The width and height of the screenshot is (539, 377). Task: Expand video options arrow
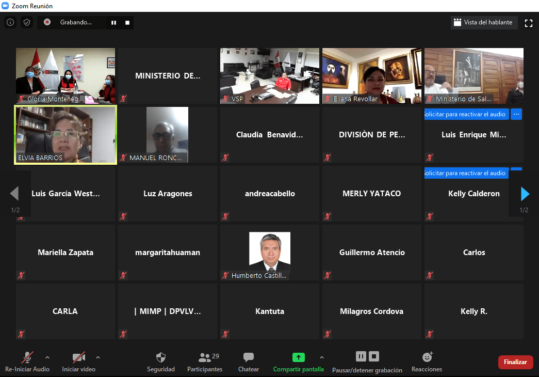click(98, 357)
